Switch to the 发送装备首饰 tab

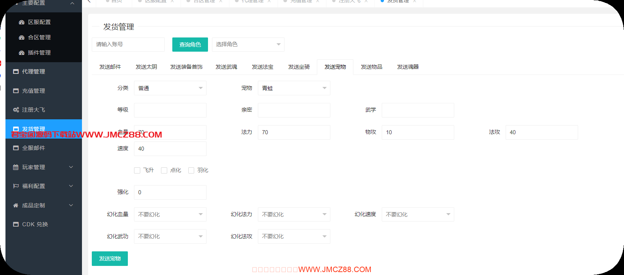pyautogui.click(x=187, y=67)
